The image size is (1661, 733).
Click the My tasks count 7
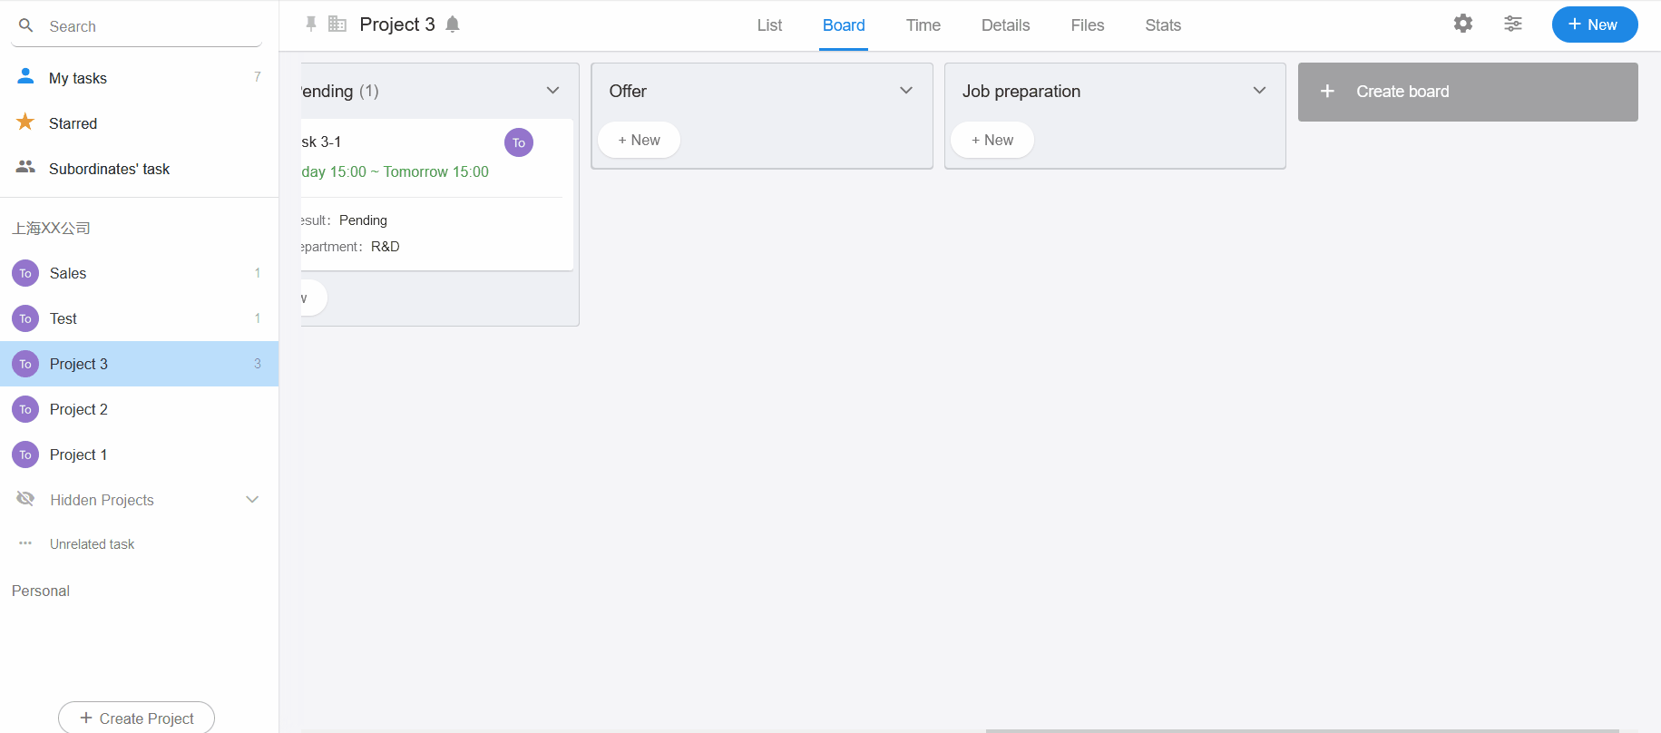258,77
